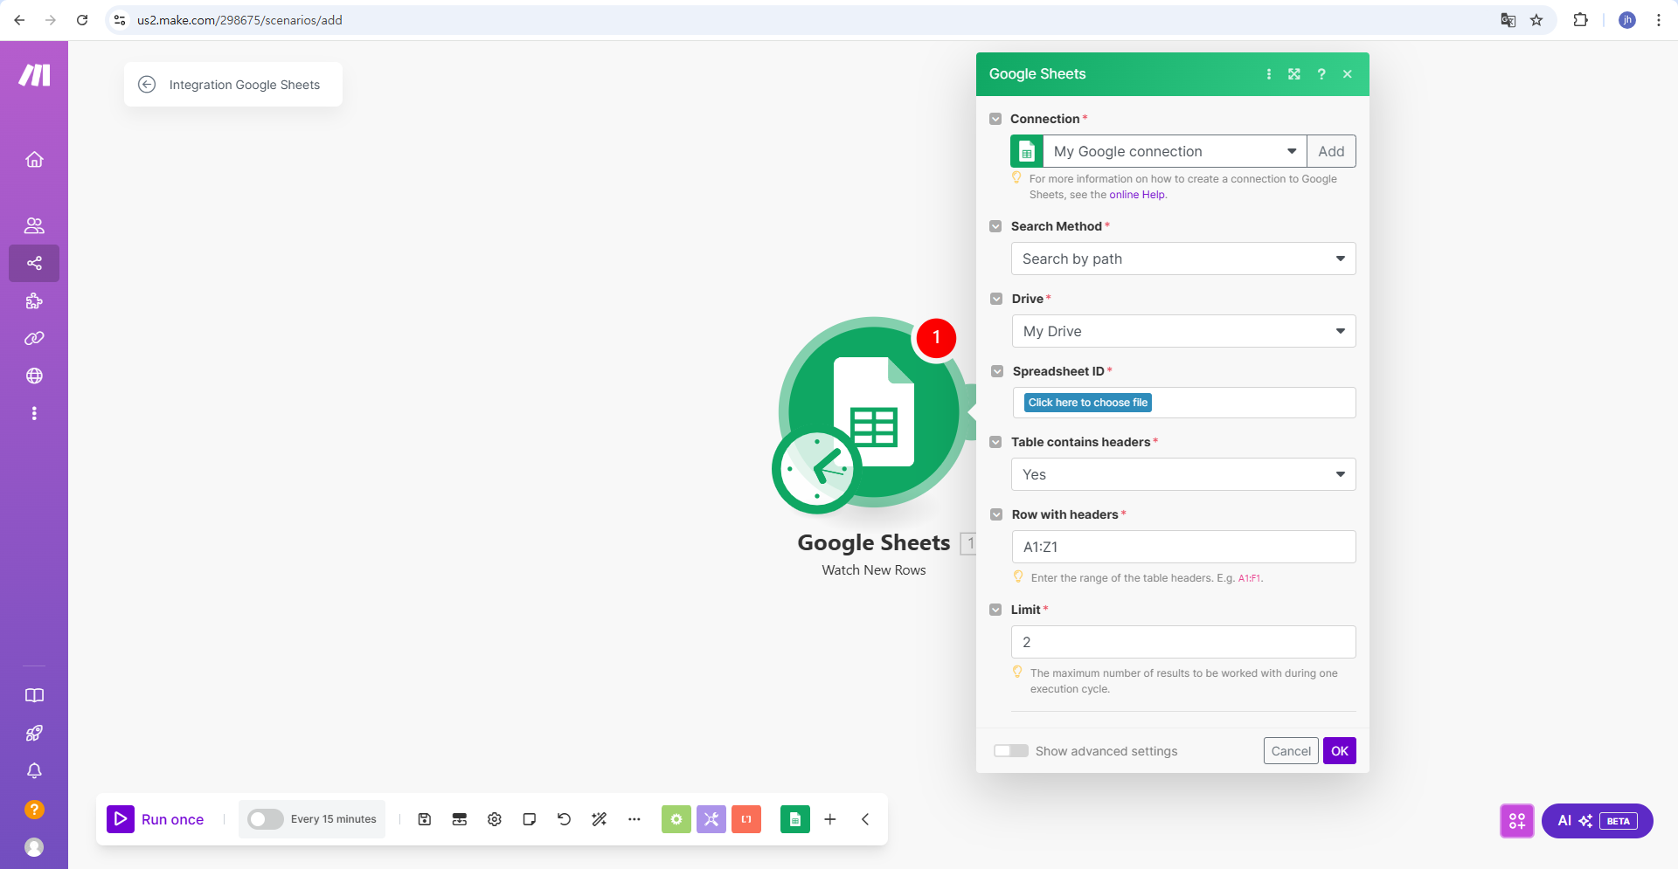Save the scenario with the floppy disk icon

tap(425, 819)
